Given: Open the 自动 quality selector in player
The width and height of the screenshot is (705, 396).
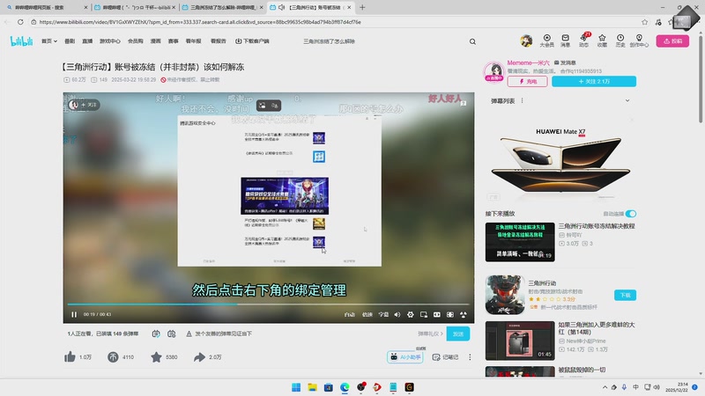Looking at the screenshot, I should pos(349,314).
